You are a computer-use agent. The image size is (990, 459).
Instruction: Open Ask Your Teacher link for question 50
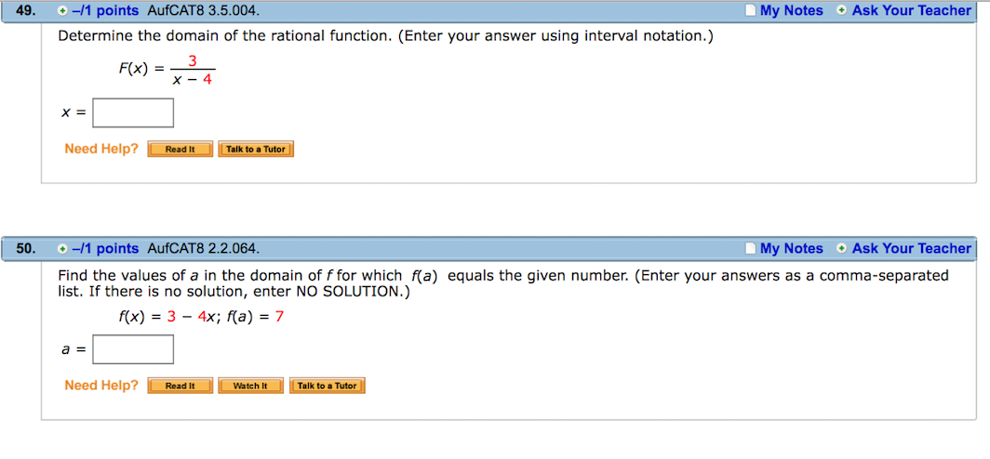click(x=912, y=249)
